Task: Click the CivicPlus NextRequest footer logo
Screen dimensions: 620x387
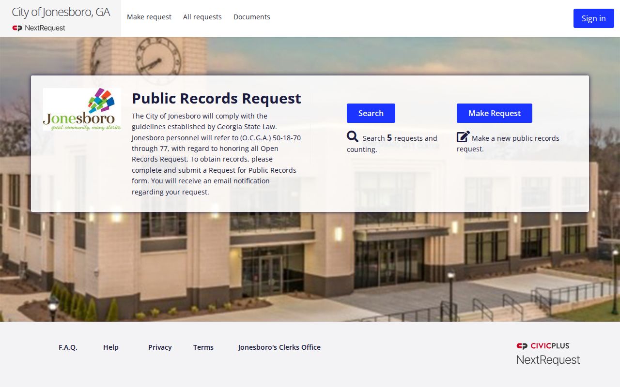Action: 548,354
